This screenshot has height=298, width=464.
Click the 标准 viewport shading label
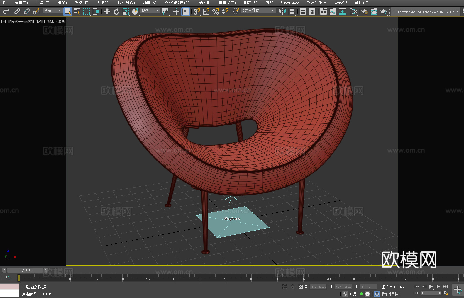point(40,21)
